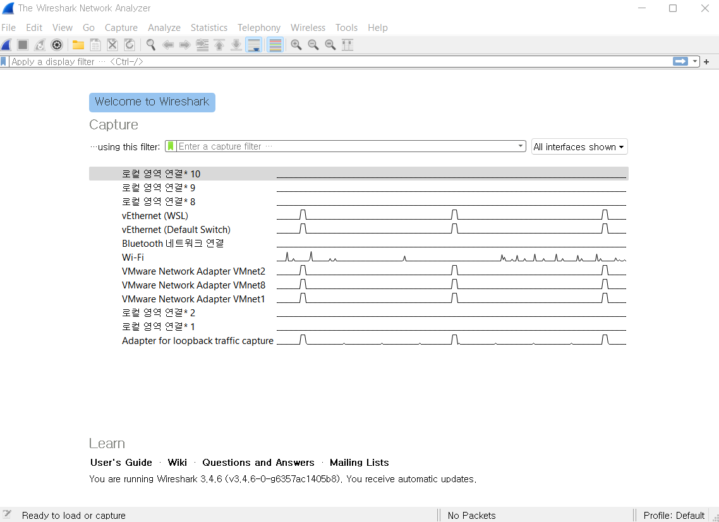Screen dimensions: 719x522
Task: Expand the capture filter dropdown arrow
Action: [x=521, y=146]
